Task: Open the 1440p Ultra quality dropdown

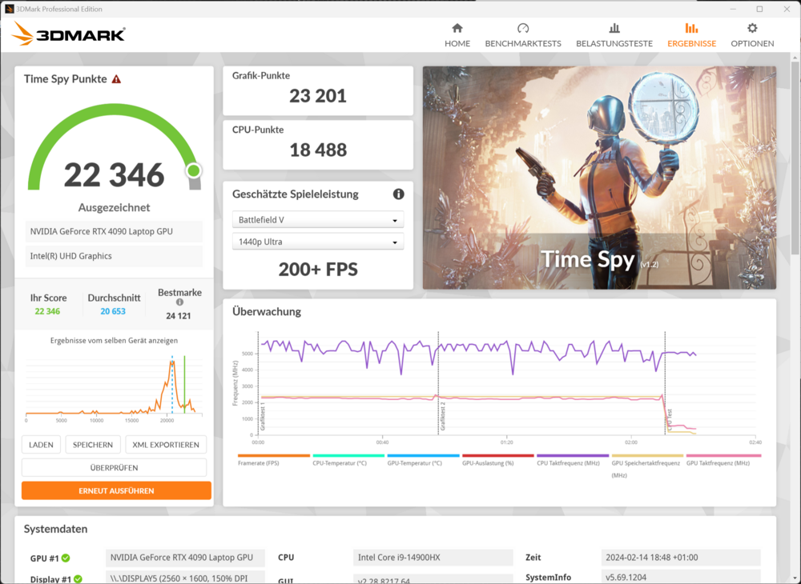Action: (x=317, y=242)
